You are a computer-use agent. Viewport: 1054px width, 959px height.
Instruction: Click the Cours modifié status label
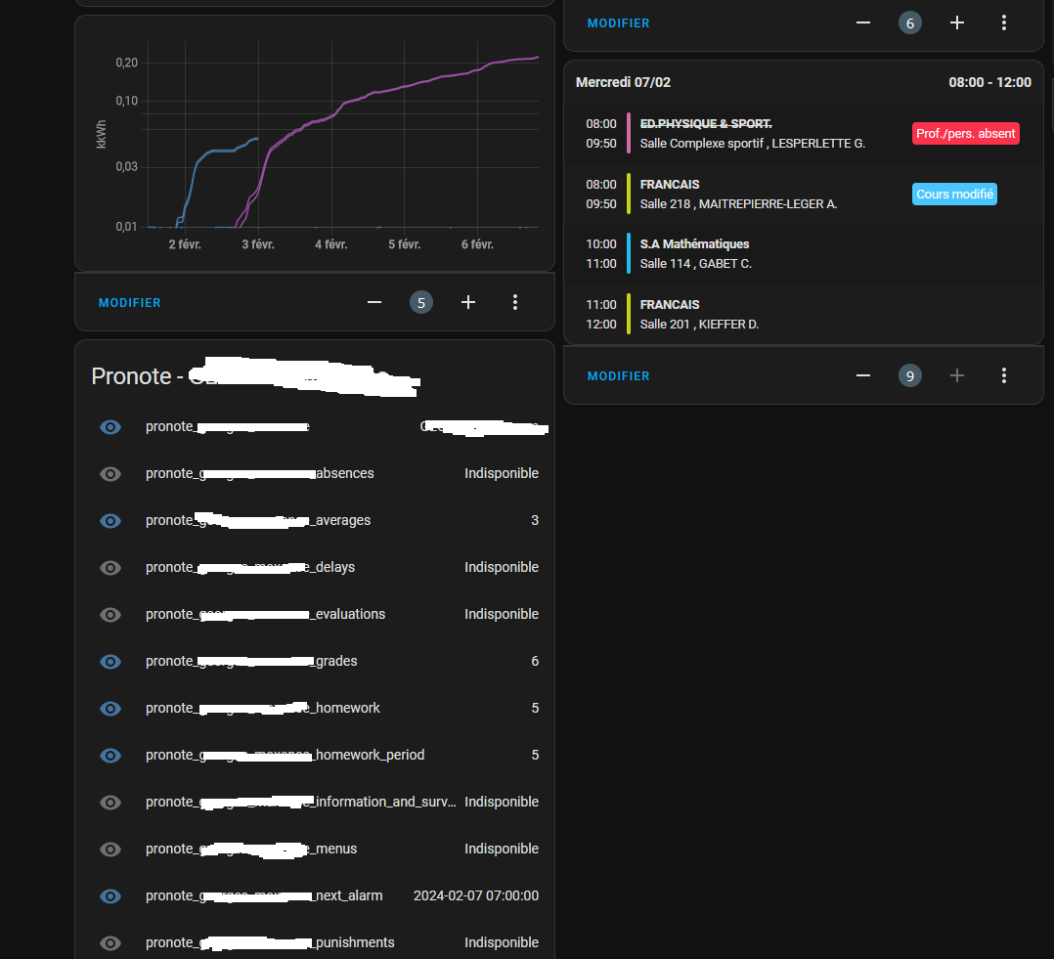point(954,195)
